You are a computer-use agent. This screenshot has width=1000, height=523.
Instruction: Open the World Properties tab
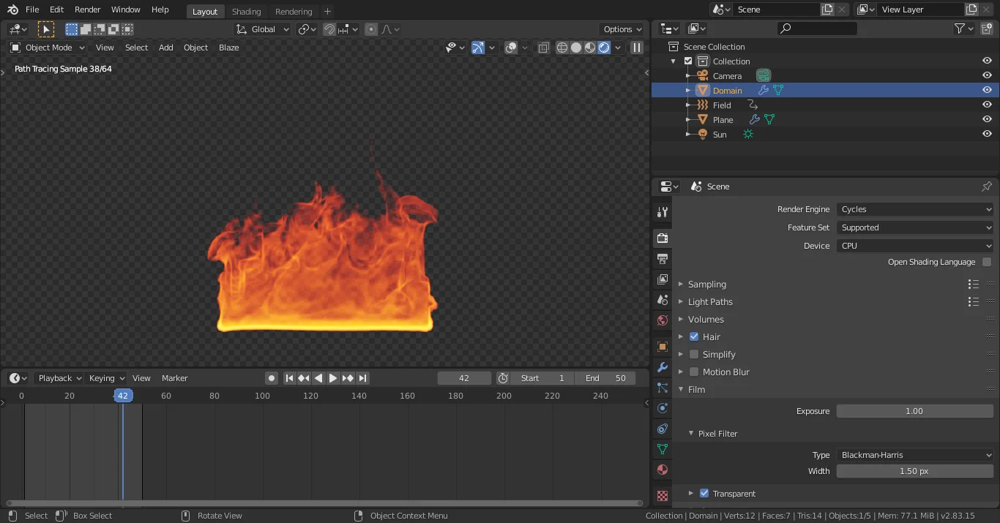tap(662, 320)
